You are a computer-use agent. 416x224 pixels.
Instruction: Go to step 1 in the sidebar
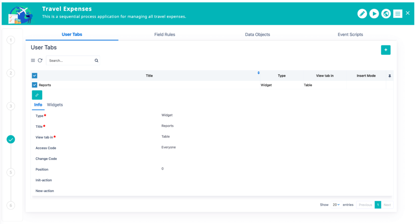pos(11,40)
